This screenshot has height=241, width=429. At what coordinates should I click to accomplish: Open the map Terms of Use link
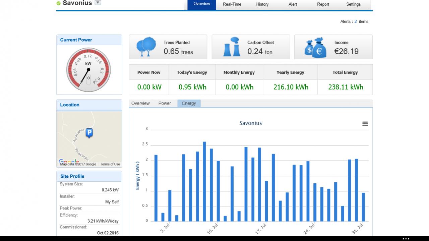(110, 164)
